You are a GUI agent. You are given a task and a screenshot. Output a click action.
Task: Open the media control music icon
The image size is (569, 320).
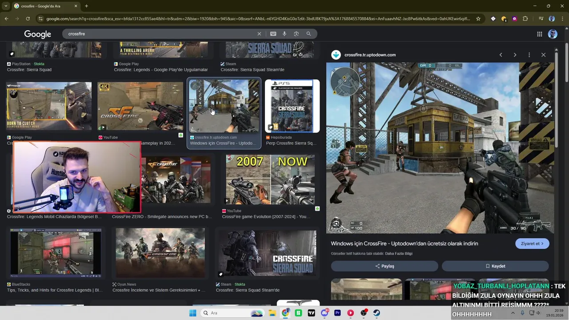click(x=541, y=19)
